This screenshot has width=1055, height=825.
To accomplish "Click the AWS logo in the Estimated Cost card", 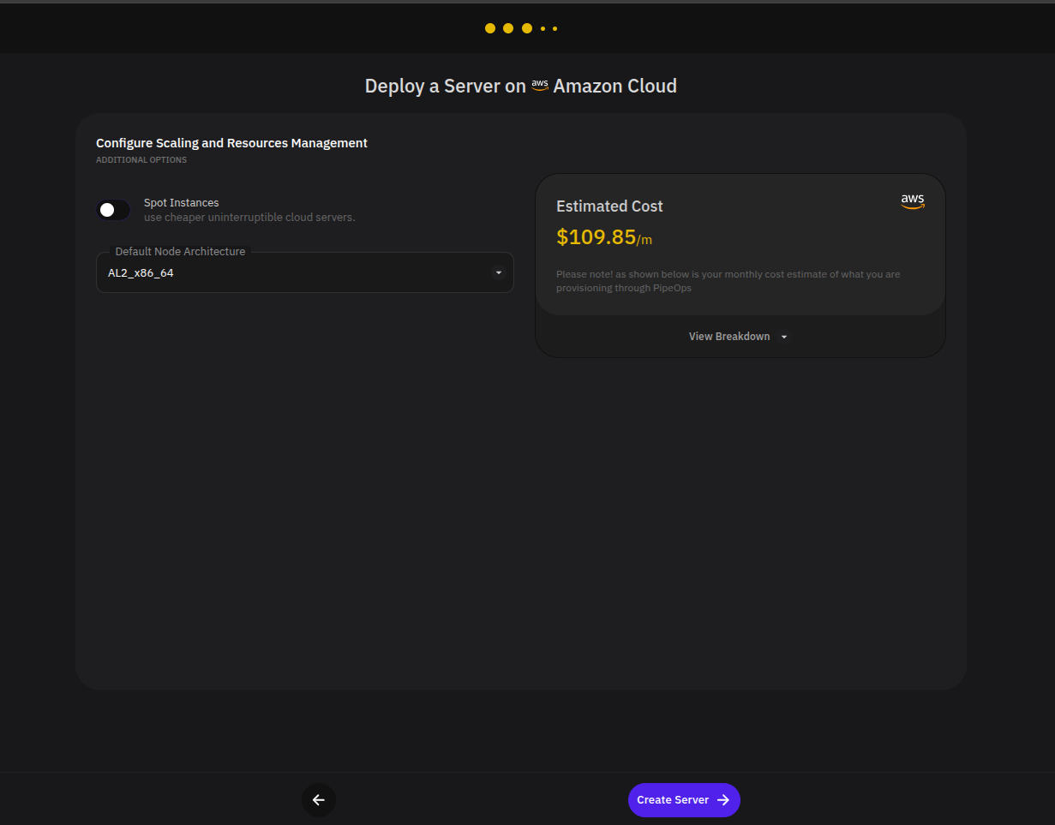I will pos(913,201).
